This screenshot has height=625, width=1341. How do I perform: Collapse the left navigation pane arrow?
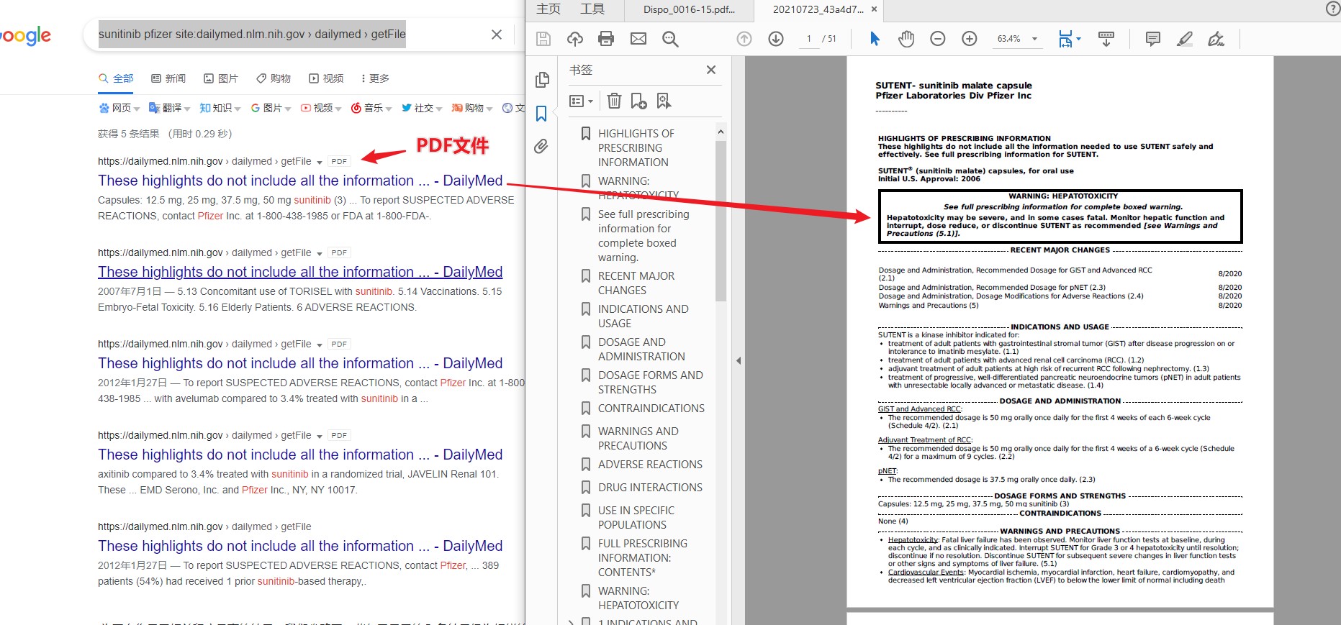(739, 361)
